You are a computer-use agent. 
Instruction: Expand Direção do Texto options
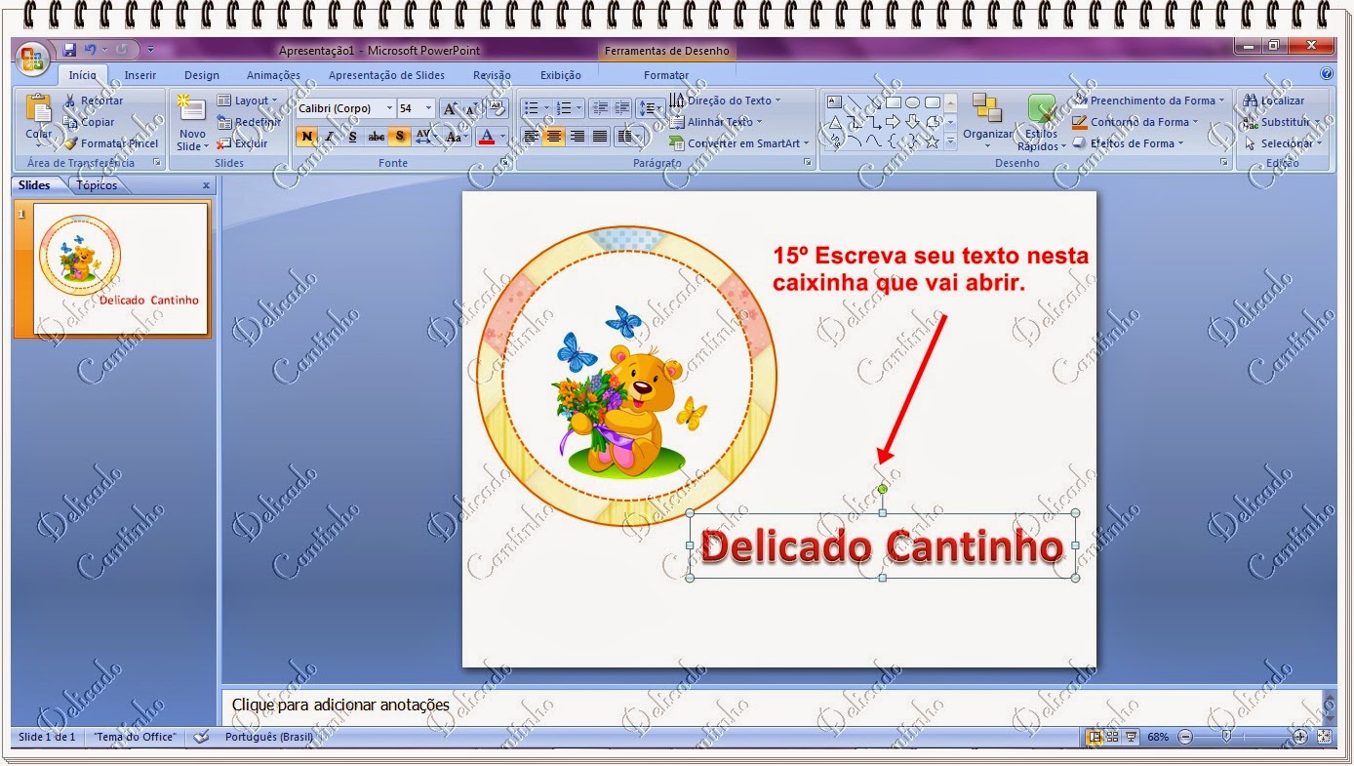click(x=726, y=101)
